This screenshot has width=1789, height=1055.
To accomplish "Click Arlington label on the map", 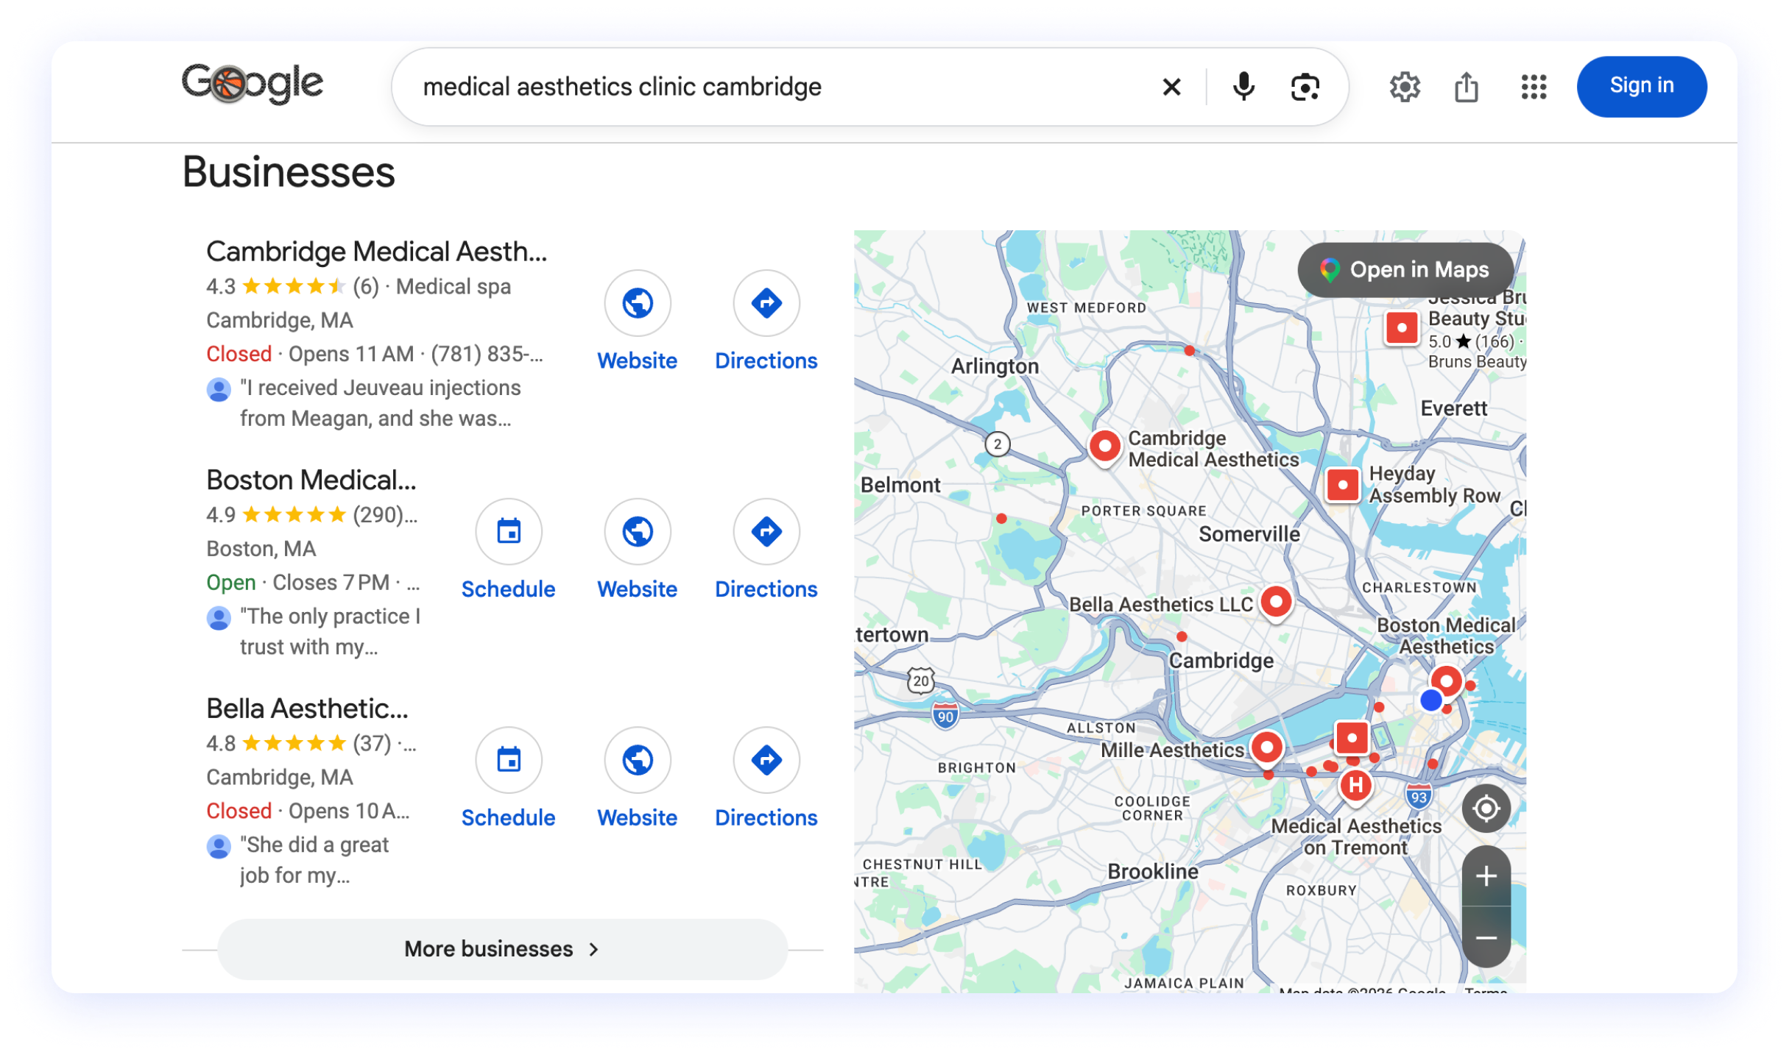I will [x=994, y=366].
